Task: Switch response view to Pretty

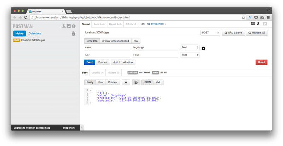Action: pyautogui.click(x=90, y=82)
